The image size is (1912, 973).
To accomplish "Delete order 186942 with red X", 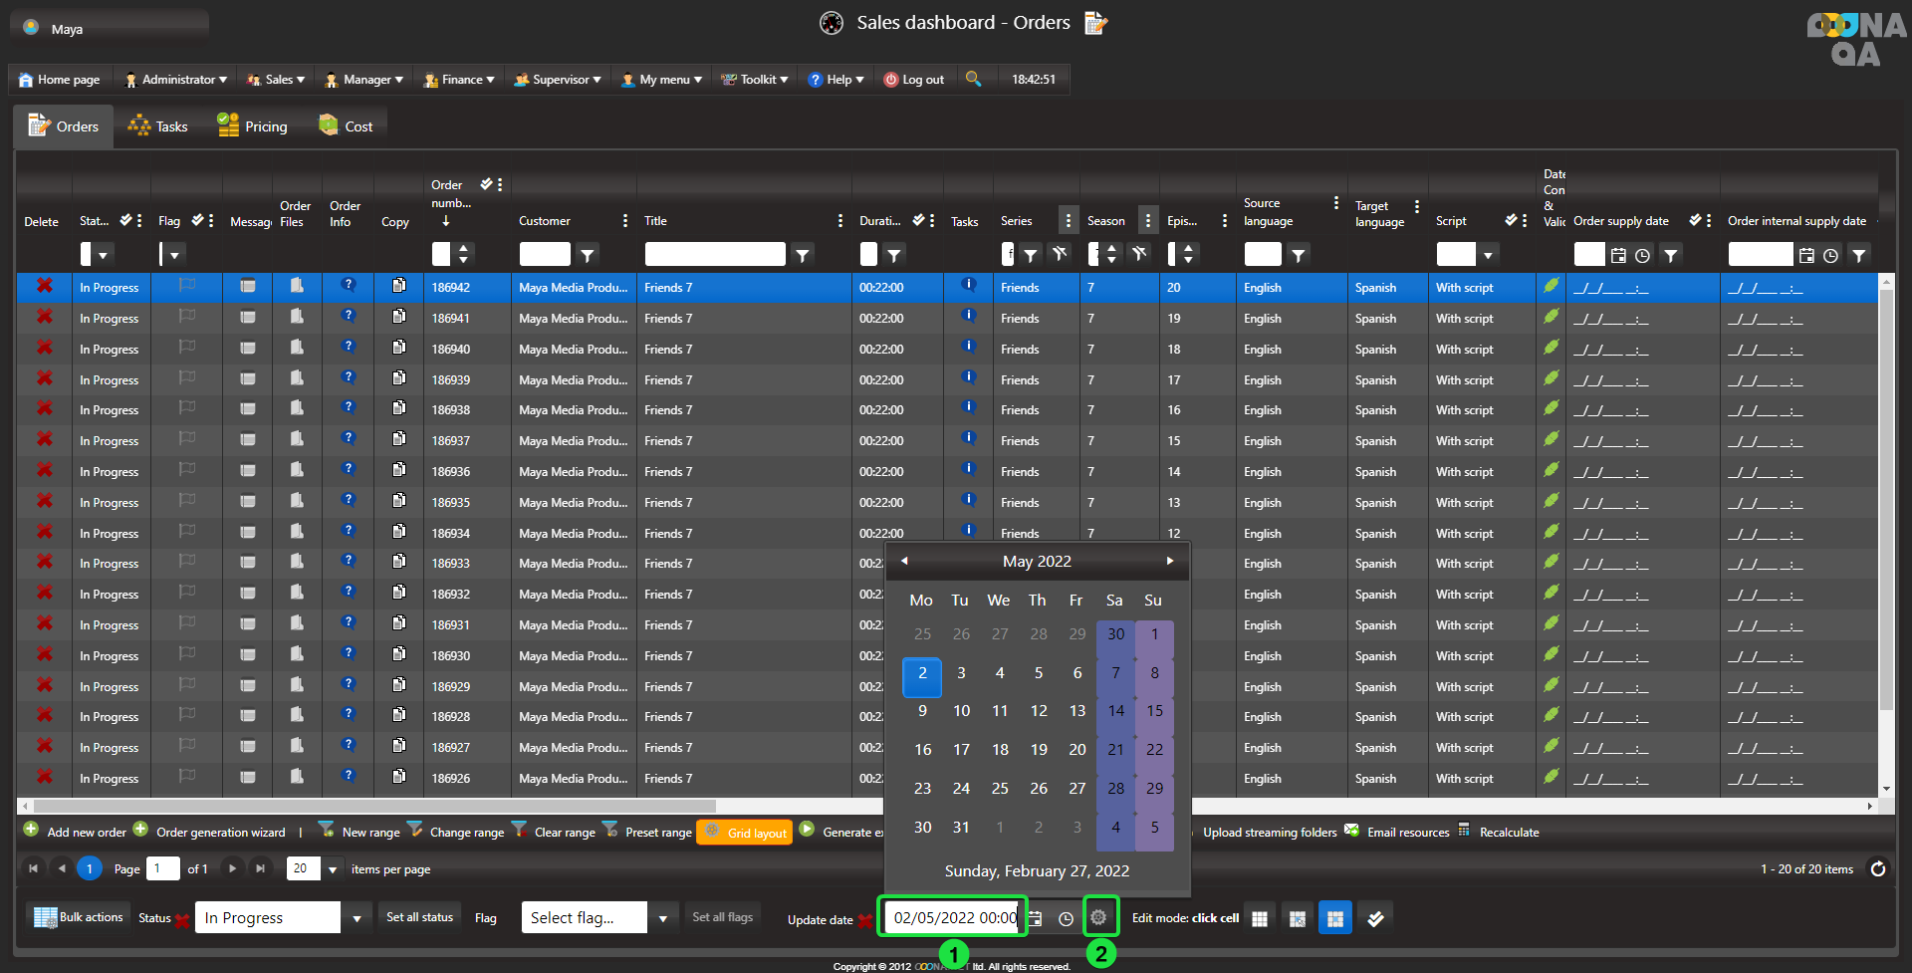I will point(45,286).
